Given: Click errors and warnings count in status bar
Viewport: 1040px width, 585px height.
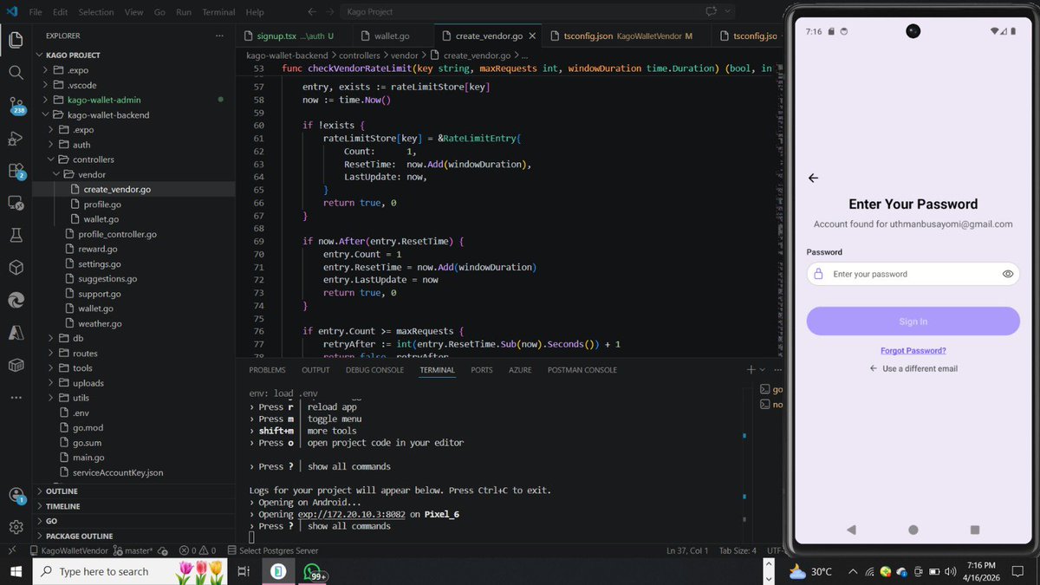Looking at the screenshot, I should point(198,550).
